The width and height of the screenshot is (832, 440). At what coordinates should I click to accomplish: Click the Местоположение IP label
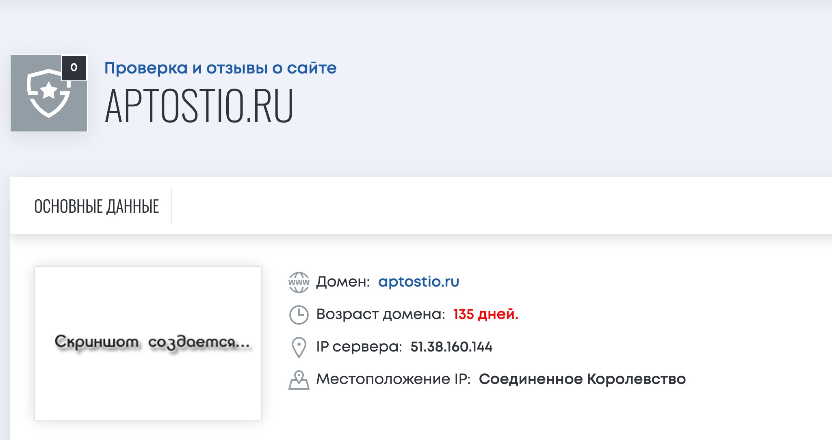[393, 379]
